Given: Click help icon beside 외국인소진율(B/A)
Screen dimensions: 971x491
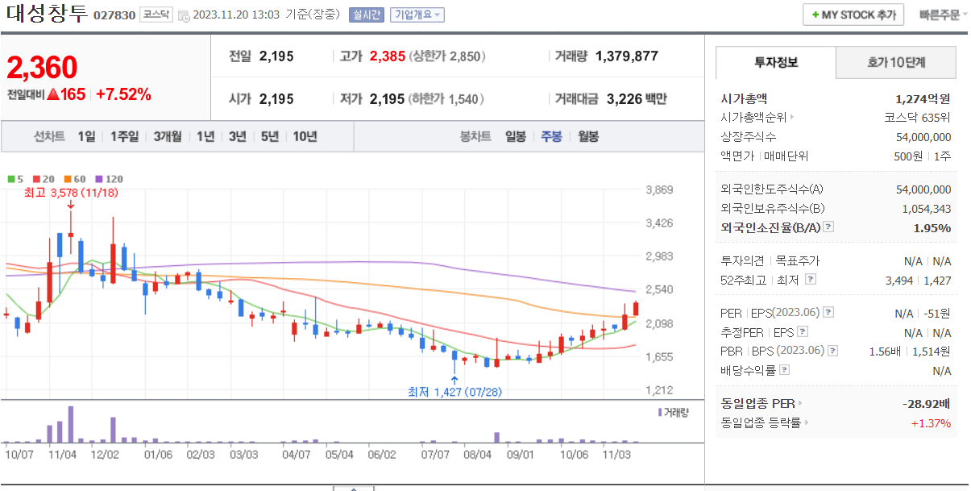Looking at the screenshot, I should (x=828, y=227).
